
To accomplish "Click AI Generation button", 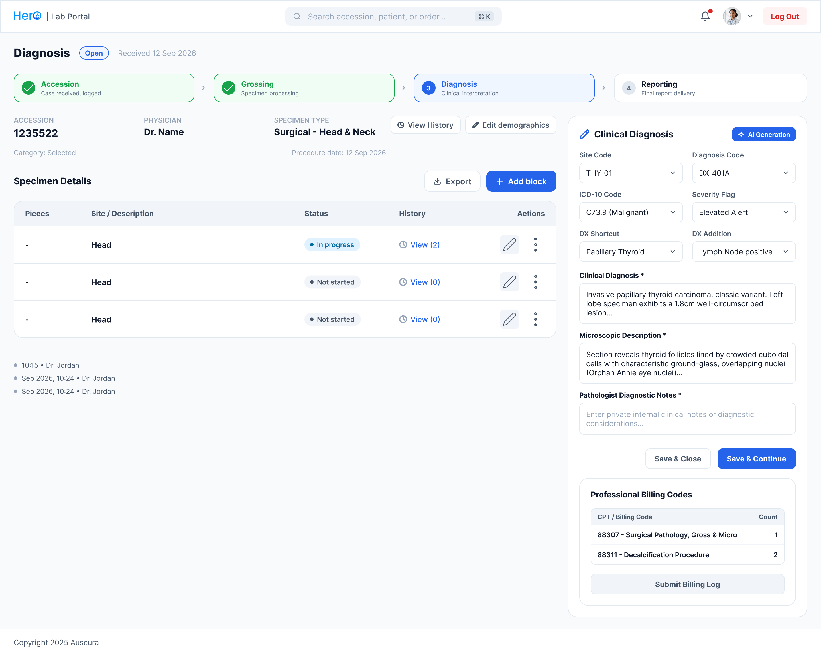I will coord(763,134).
